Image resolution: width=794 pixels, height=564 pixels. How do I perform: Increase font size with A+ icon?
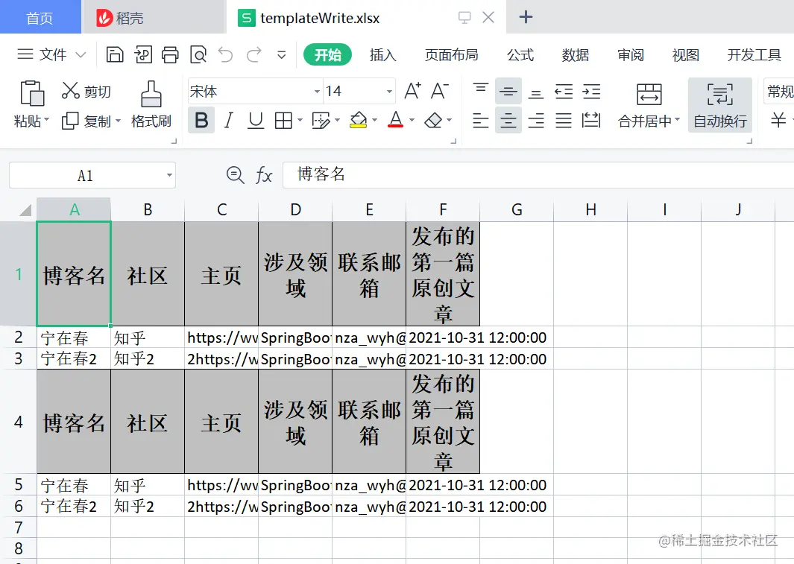pos(411,89)
